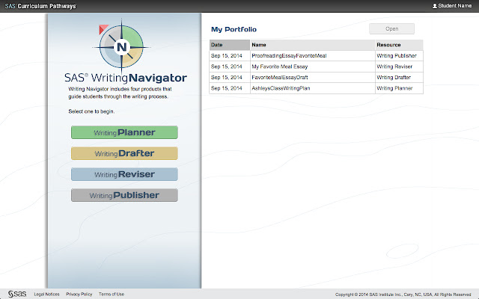Click the copyright notice in the footer
The height and width of the screenshot is (299, 479).
tap(403, 295)
